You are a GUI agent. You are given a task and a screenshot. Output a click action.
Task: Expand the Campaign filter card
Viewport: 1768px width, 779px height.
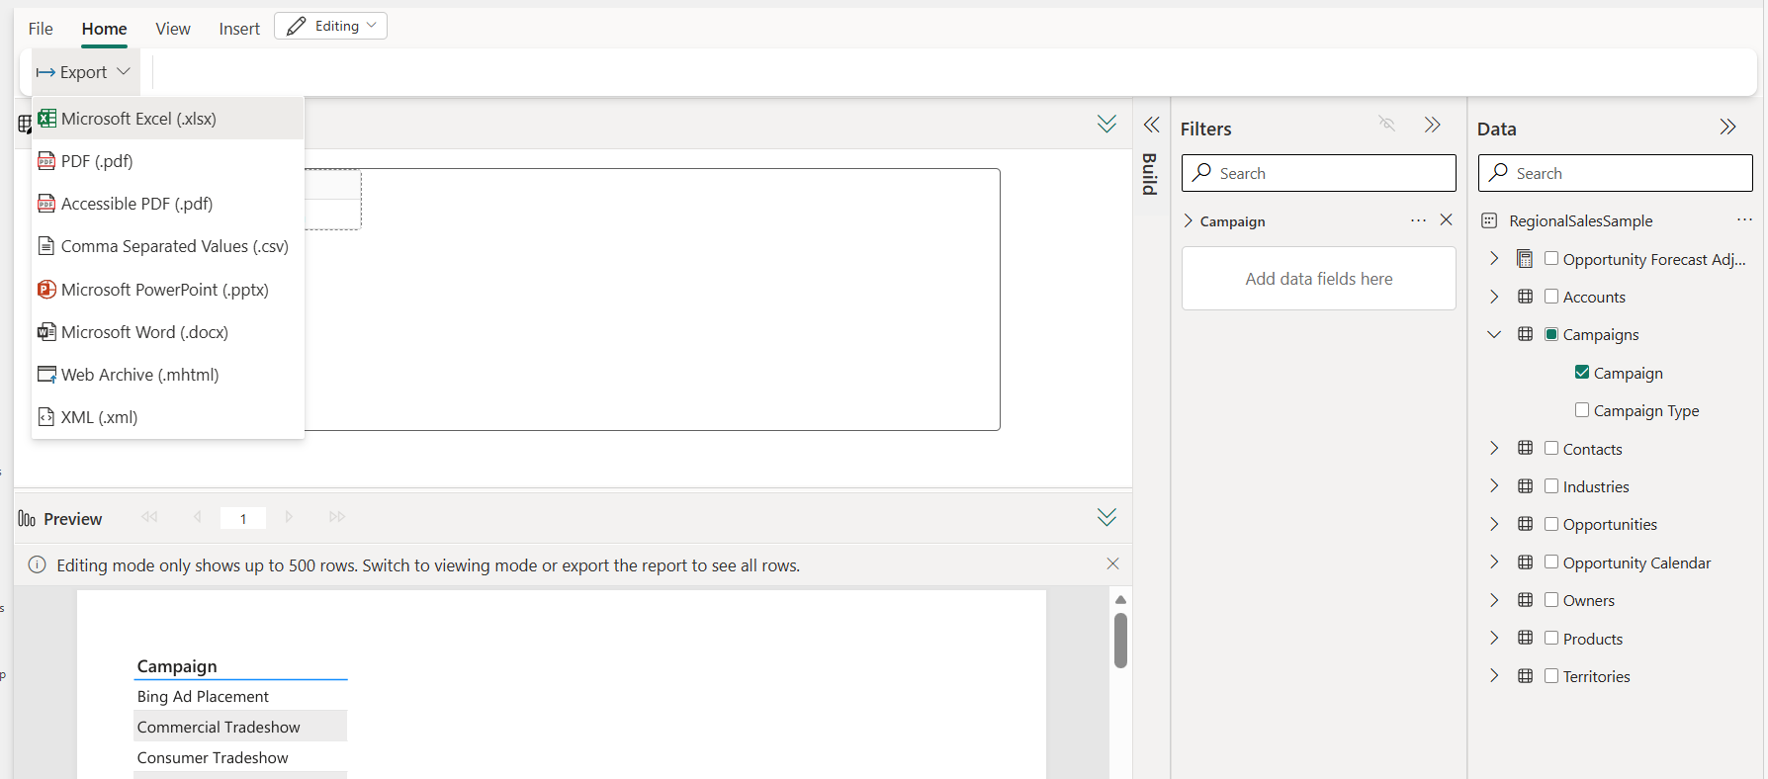pos(1188,220)
